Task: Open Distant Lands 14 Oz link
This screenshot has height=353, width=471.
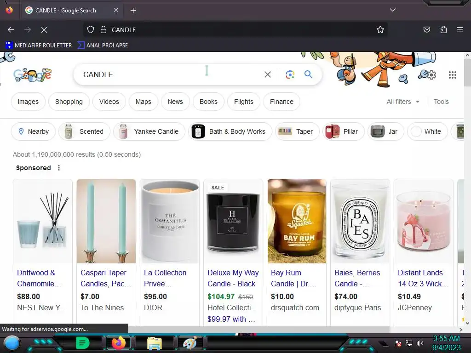Action: point(423,278)
